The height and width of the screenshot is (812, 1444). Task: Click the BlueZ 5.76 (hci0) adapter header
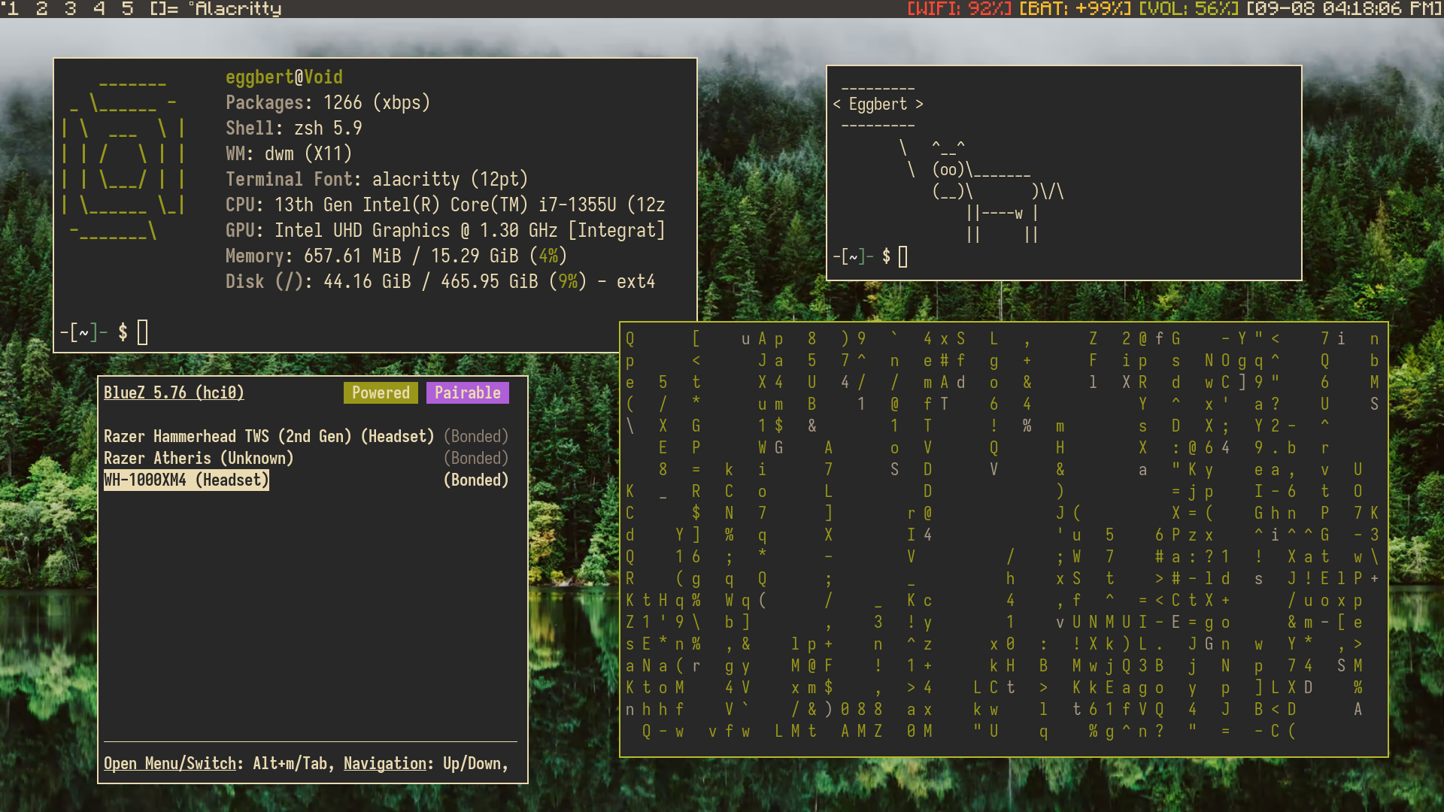174,392
